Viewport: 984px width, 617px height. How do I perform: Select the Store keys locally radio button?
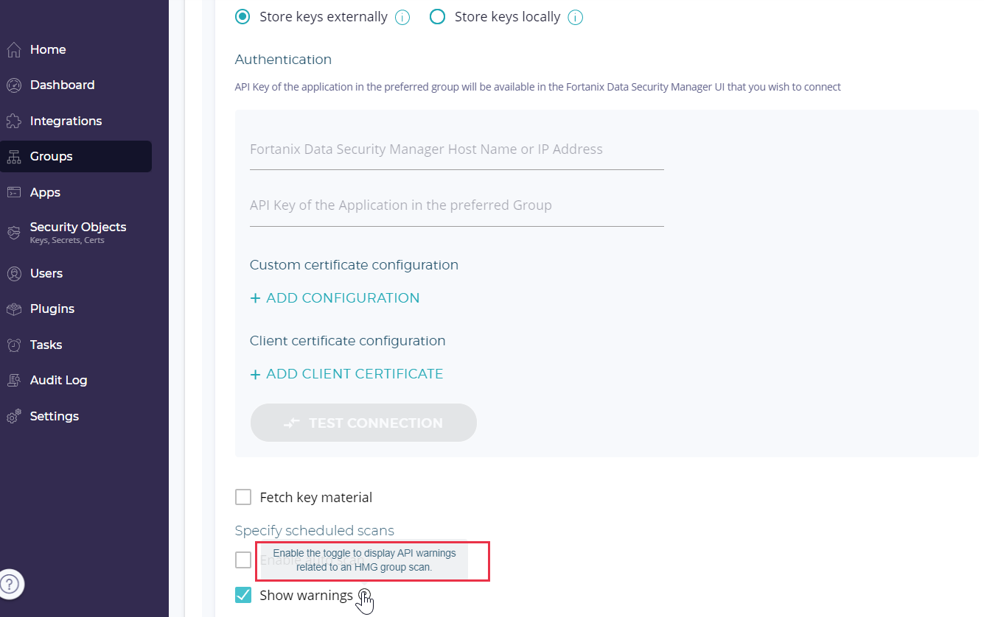pos(437,17)
